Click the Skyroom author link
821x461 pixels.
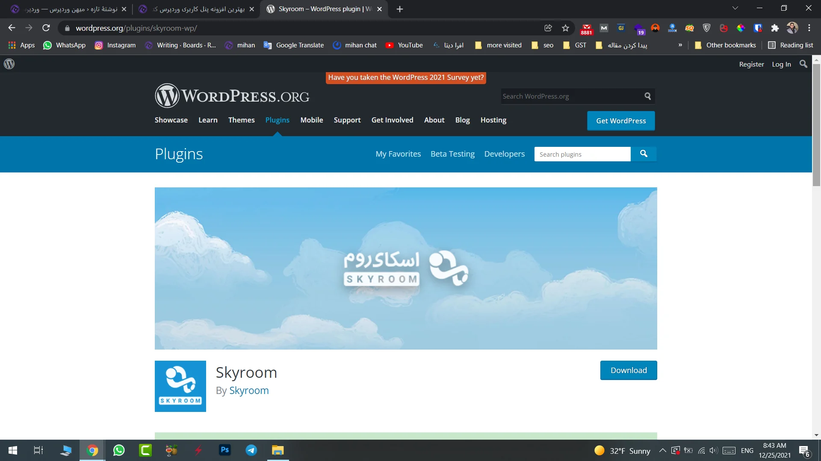[x=249, y=391]
